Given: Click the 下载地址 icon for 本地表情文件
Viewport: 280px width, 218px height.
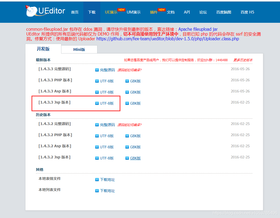Looking at the screenshot, I should point(97,179).
